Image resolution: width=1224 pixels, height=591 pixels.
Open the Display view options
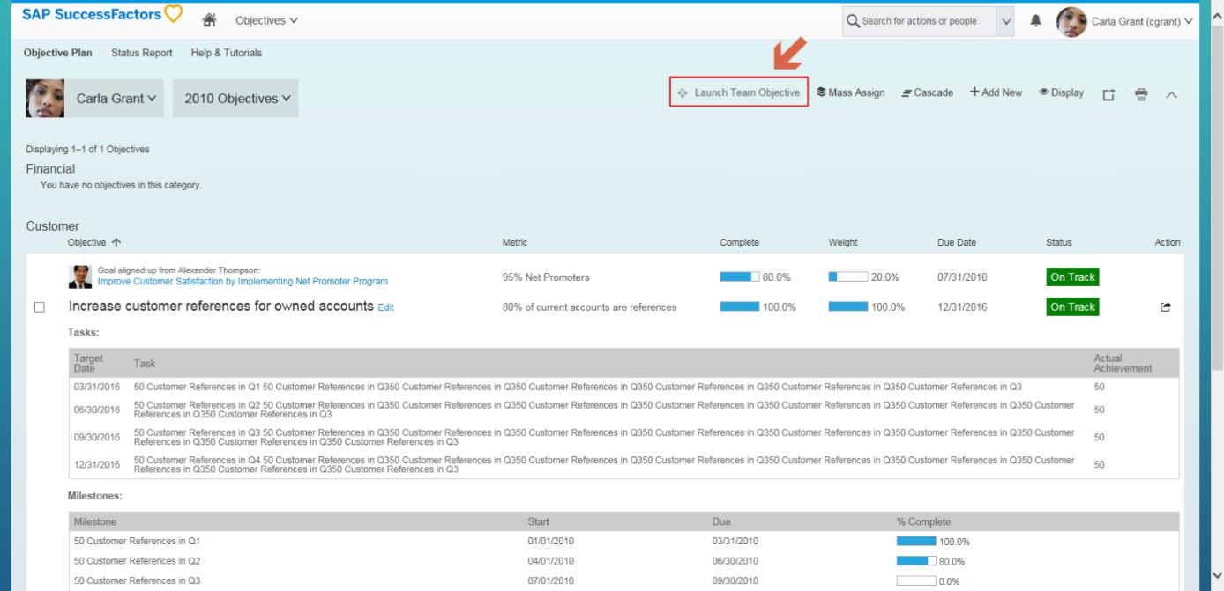1061,92
